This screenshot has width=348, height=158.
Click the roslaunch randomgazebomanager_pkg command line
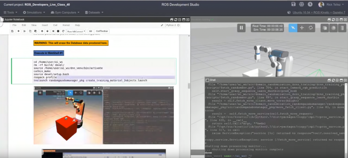coord(90,81)
